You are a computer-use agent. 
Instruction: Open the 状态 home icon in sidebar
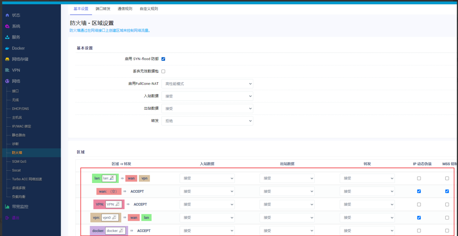click(7, 15)
